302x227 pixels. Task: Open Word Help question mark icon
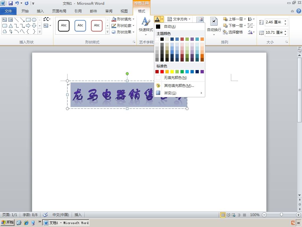(298, 11)
